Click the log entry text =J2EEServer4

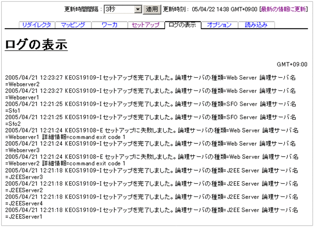tap(24, 203)
